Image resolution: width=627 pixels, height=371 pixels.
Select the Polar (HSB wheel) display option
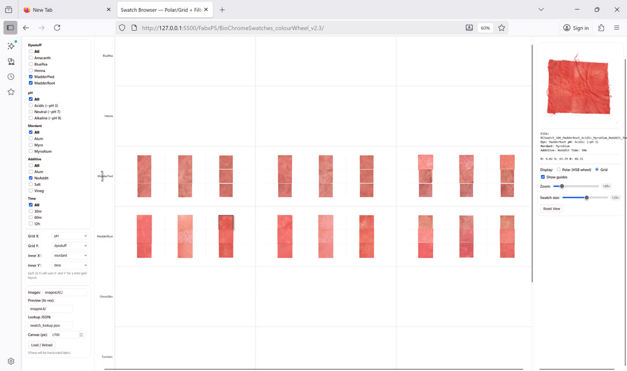pyautogui.click(x=558, y=170)
